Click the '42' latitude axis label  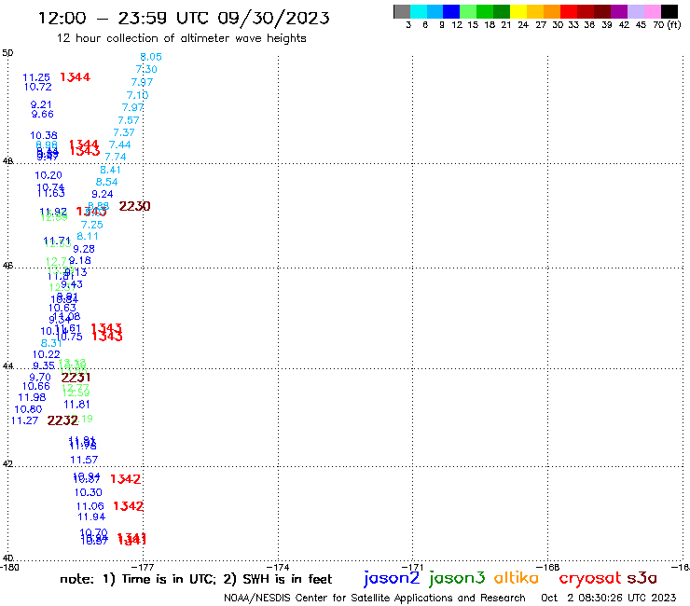7,464
